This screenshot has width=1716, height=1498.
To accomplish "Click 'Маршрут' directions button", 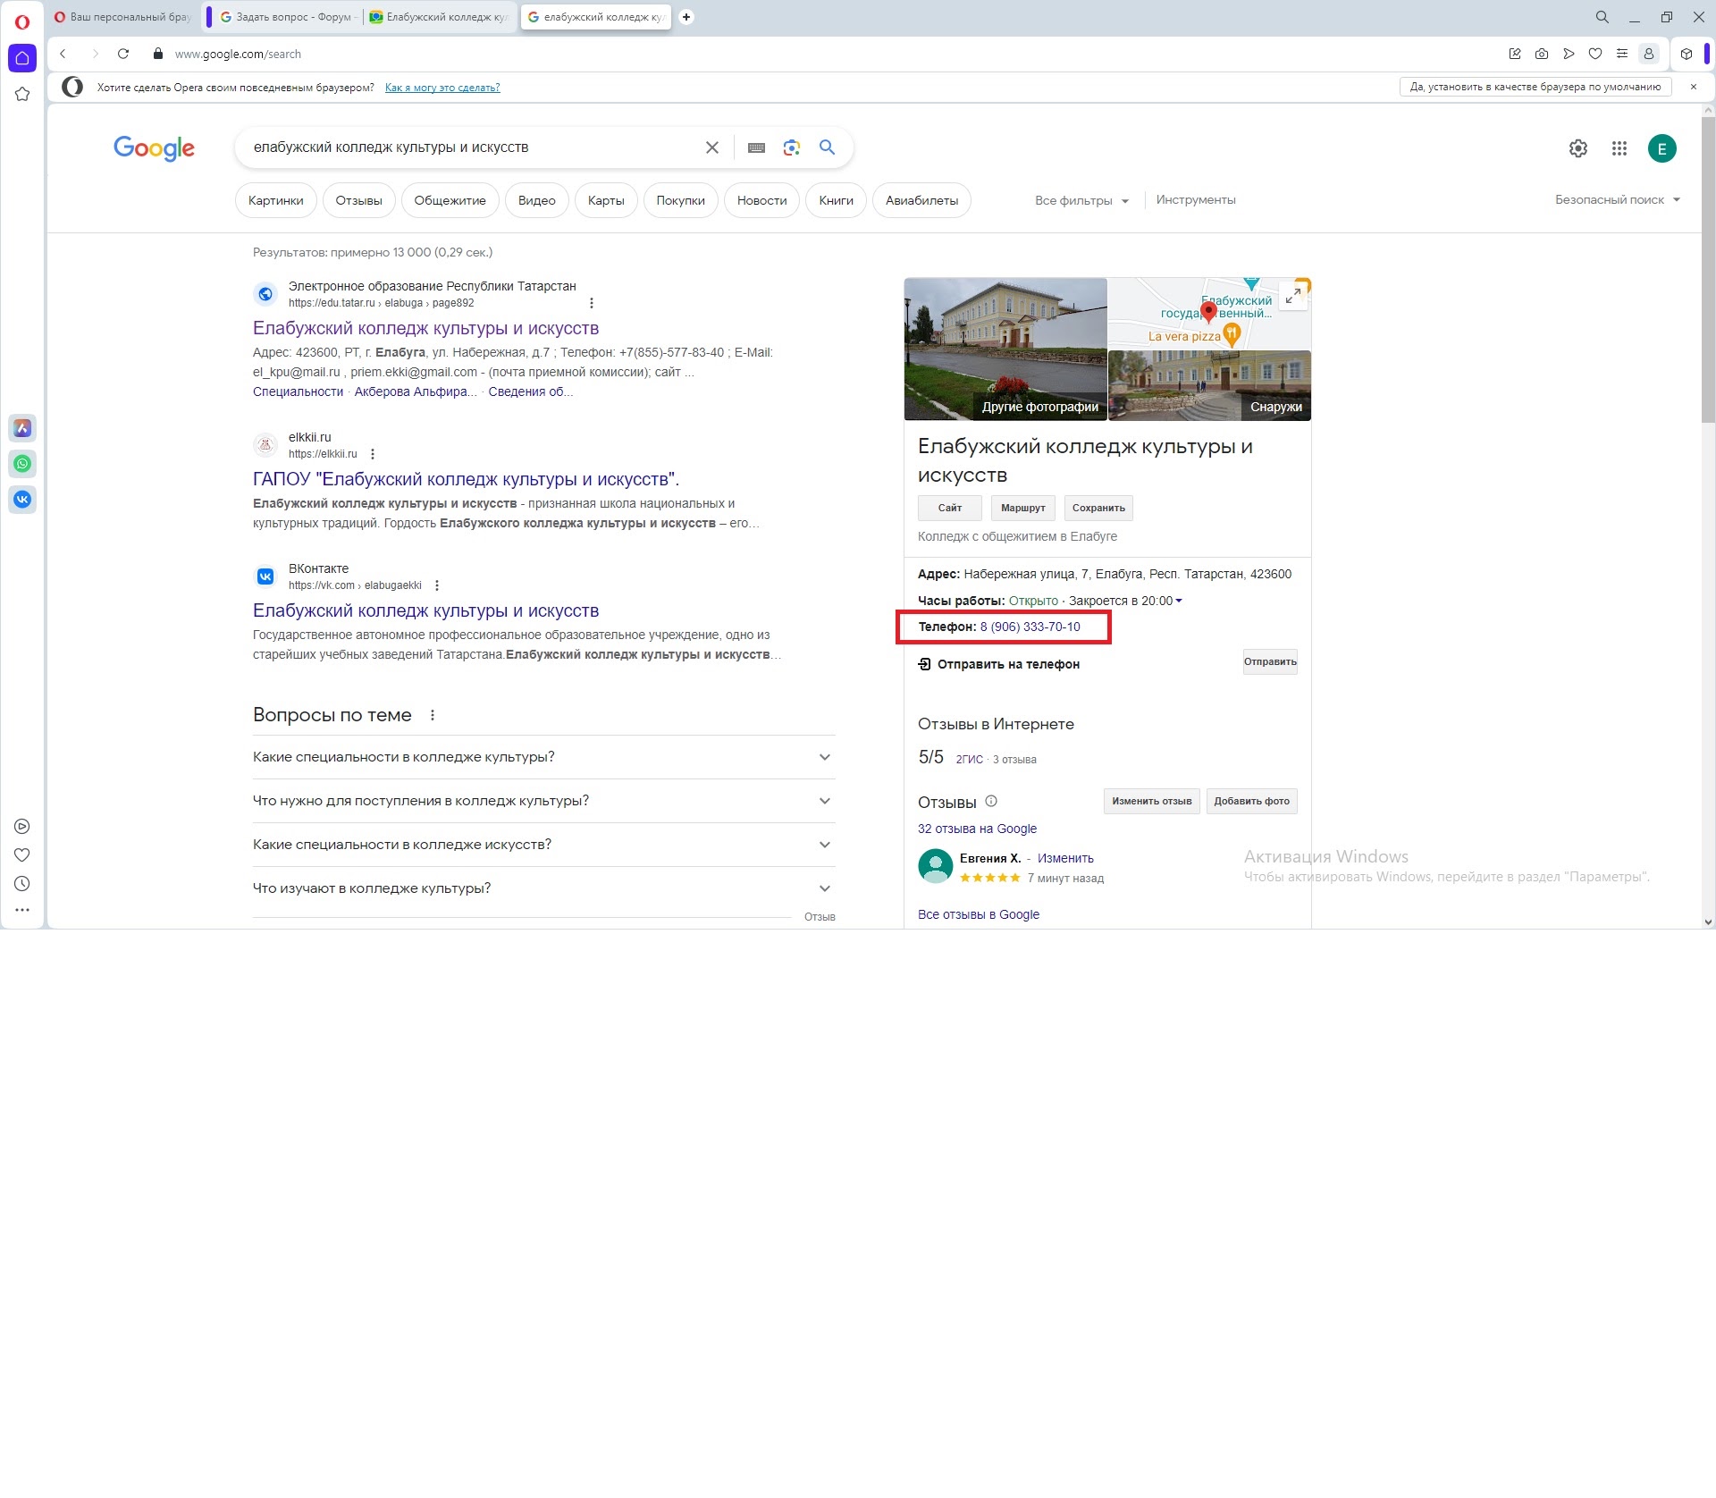I will pyautogui.click(x=1023, y=508).
